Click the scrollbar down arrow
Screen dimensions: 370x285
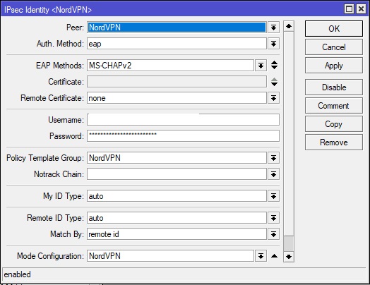point(289,257)
